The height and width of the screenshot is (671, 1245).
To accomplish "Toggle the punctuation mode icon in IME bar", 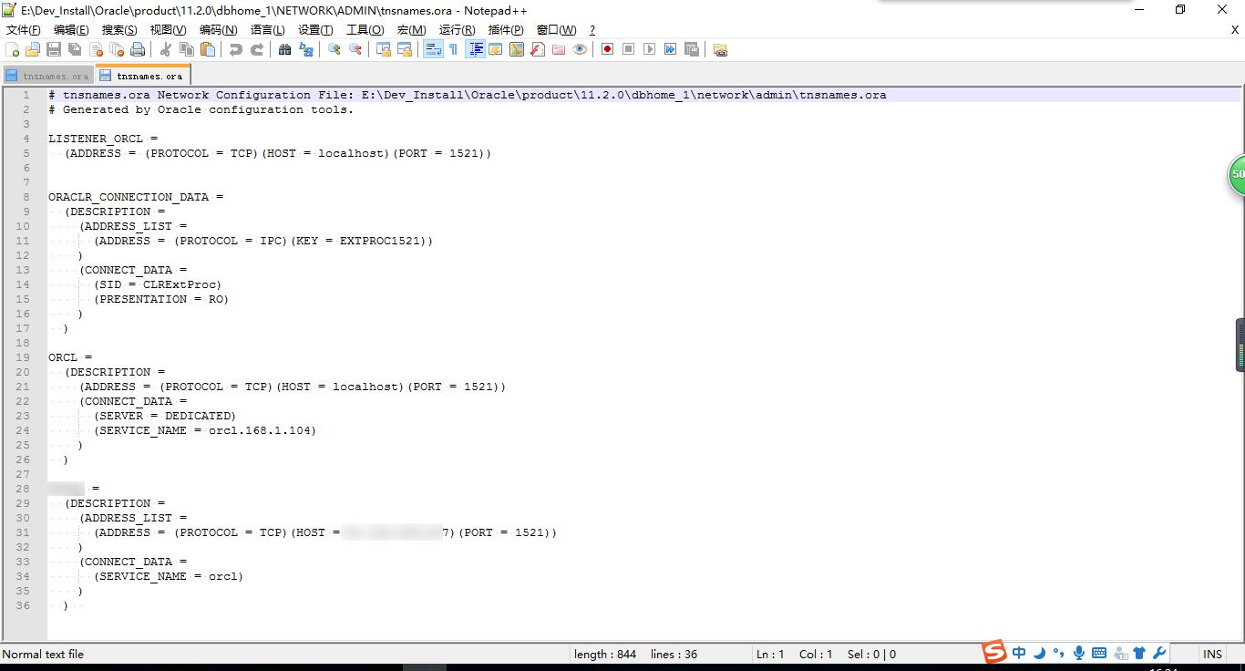I will coord(1058,653).
